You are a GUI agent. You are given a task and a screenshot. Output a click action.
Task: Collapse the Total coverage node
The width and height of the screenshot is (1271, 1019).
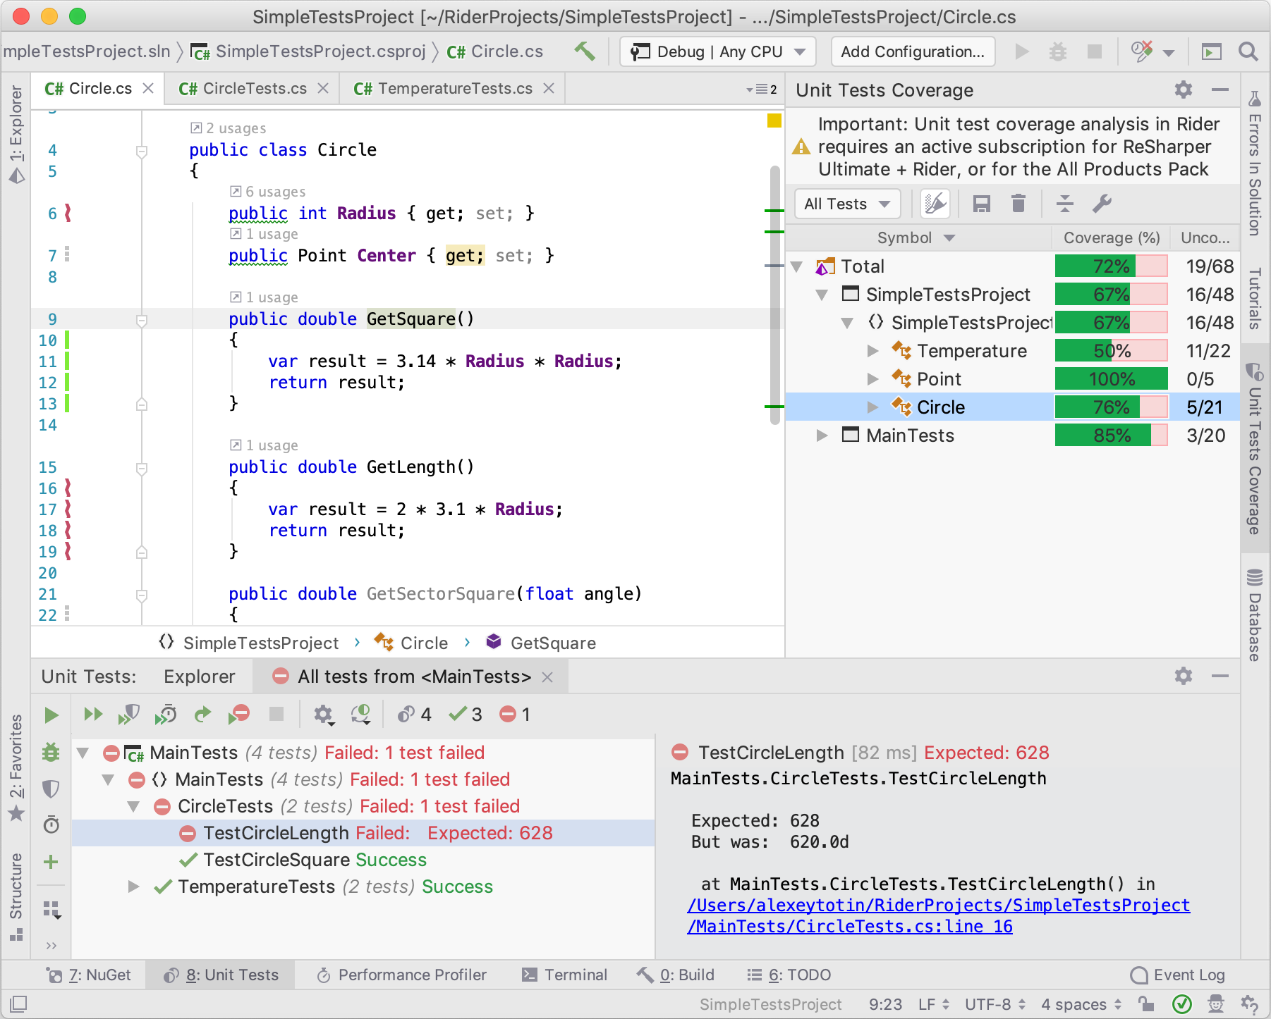click(x=797, y=266)
